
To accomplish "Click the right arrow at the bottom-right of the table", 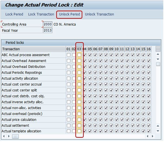I will (152, 136).
